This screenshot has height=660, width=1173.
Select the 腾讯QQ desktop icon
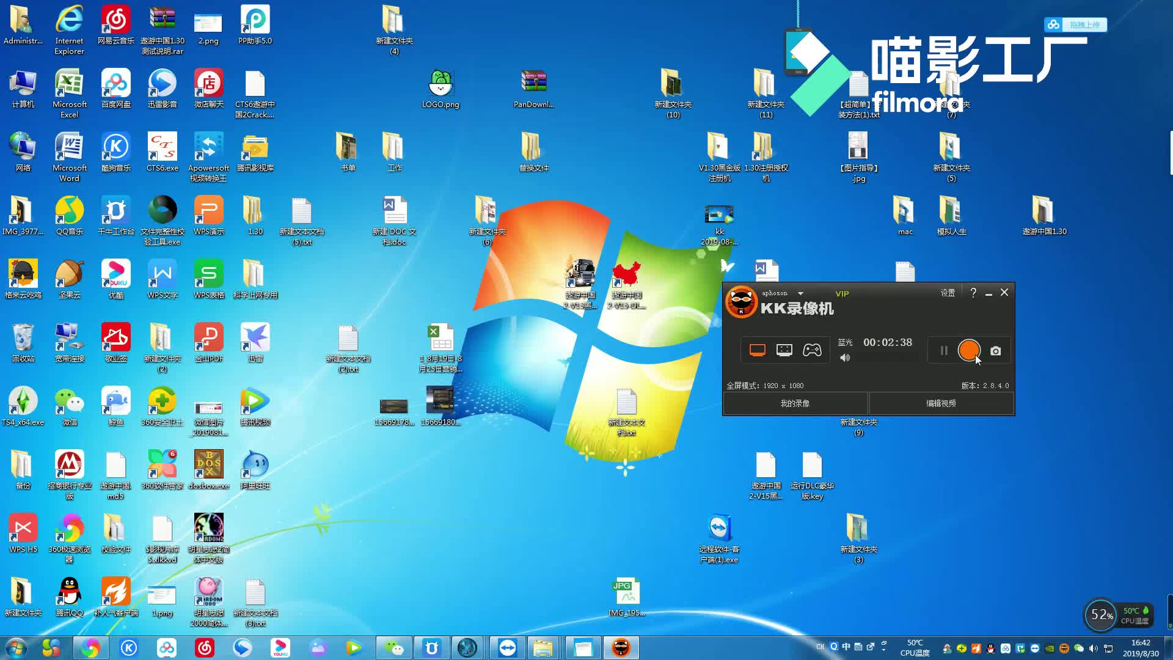[x=69, y=596]
